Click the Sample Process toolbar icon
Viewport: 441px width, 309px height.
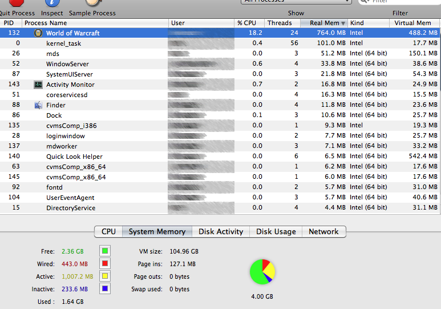coord(92,2)
